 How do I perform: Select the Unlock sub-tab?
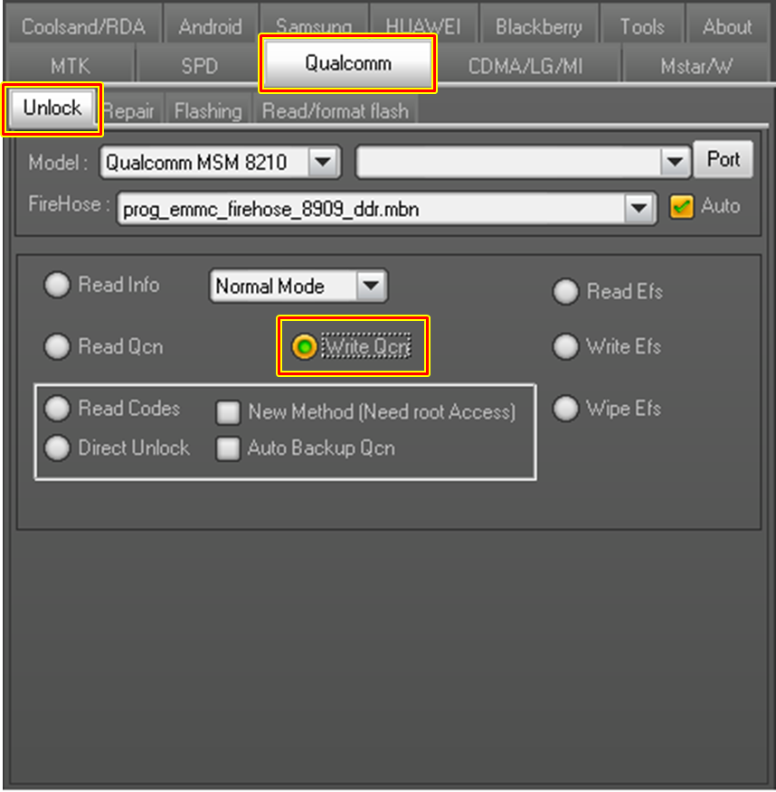coord(52,108)
